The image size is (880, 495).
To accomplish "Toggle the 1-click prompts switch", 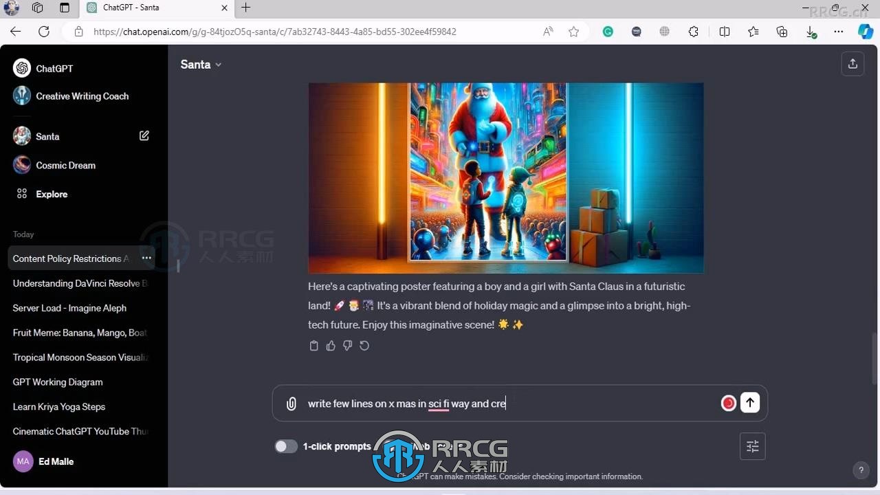I will coord(286,446).
